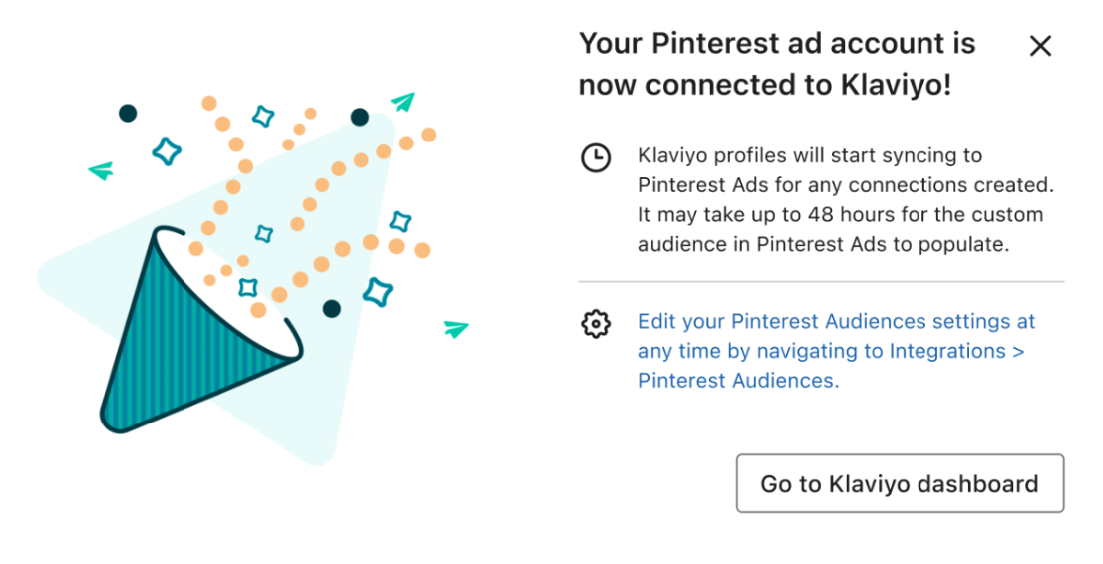
Task: Close the Pinterest connected dialog
Action: coord(1040,46)
